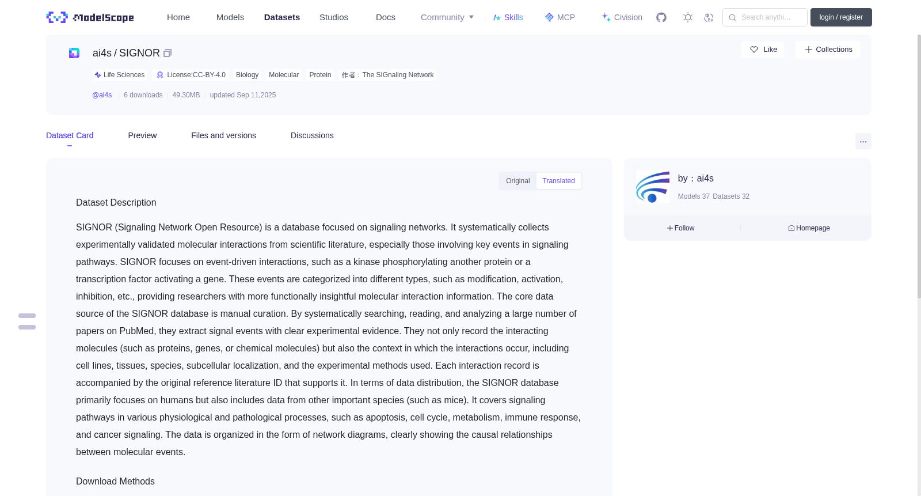Click the Datasets 32 count text
Image resolution: width=921 pixels, height=496 pixels.
pos(731,196)
